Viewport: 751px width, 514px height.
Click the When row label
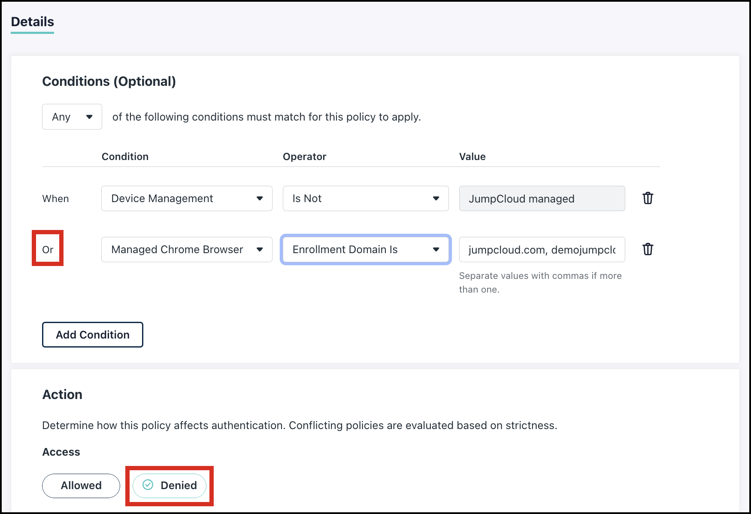tap(55, 199)
